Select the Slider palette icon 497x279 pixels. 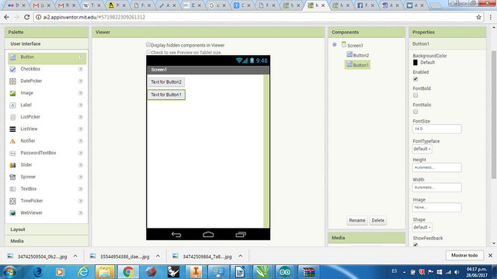point(12,165)
